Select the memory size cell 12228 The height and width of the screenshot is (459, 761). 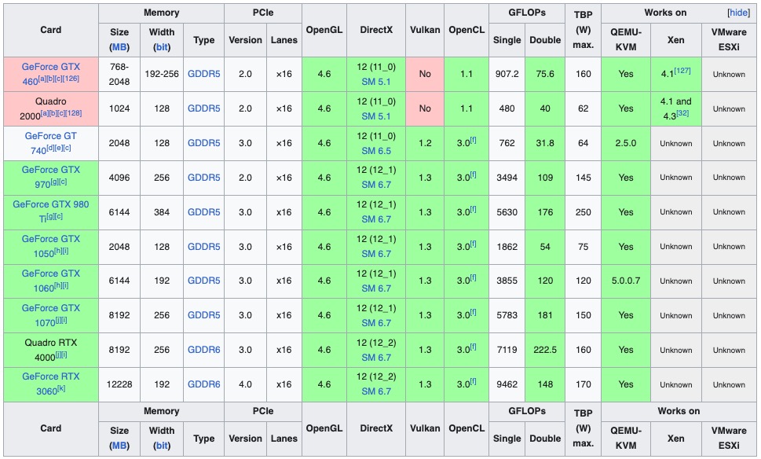pyautogui.click(x=119, y=384)
